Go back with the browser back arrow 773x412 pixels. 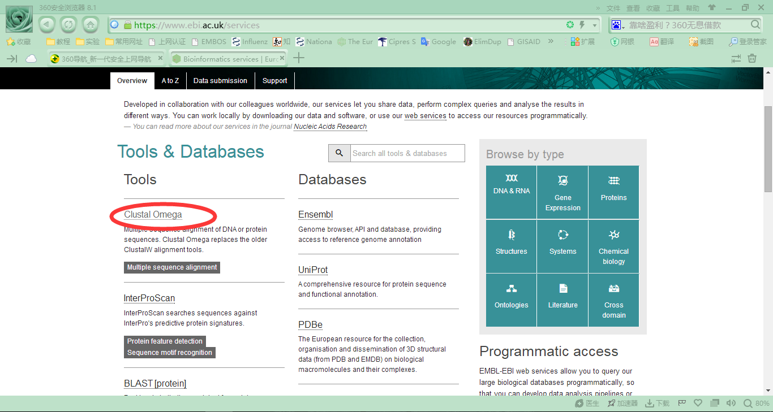pyautogui.click(x=48, y=25)
